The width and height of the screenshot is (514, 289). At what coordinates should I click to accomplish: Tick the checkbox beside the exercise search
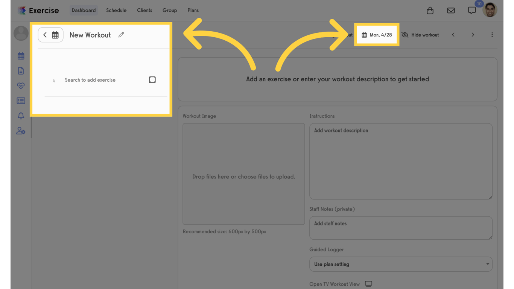click(152, 80)
